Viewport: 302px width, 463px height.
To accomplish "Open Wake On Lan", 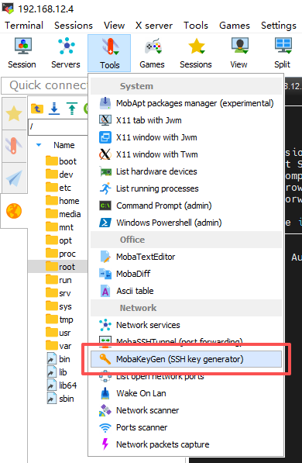I will [x=186, y=393].
